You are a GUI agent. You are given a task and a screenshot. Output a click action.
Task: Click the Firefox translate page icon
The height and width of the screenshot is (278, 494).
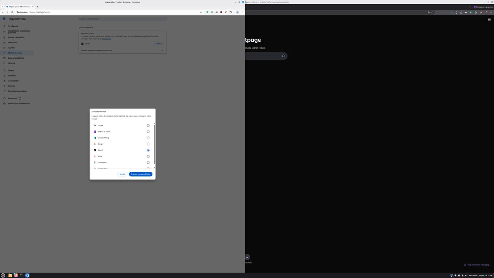click(x=428, y=12)
